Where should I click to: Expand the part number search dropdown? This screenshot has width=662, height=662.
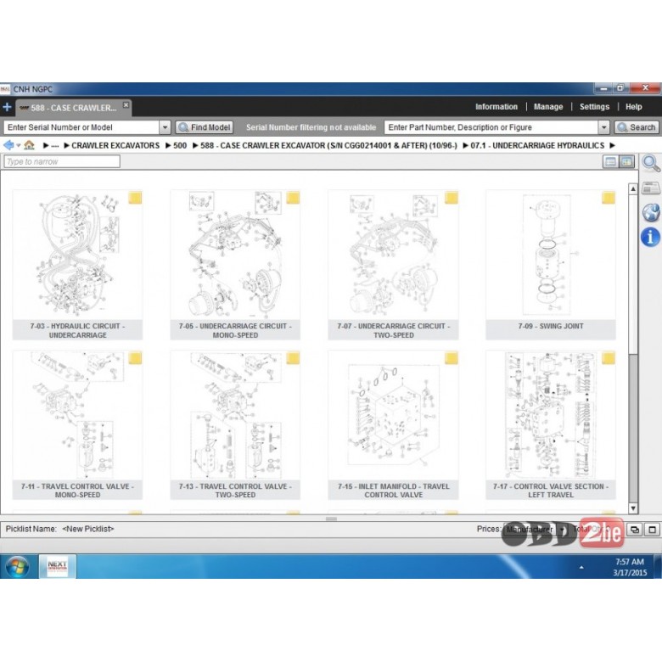pyautogui.click(x=603, y=127)
